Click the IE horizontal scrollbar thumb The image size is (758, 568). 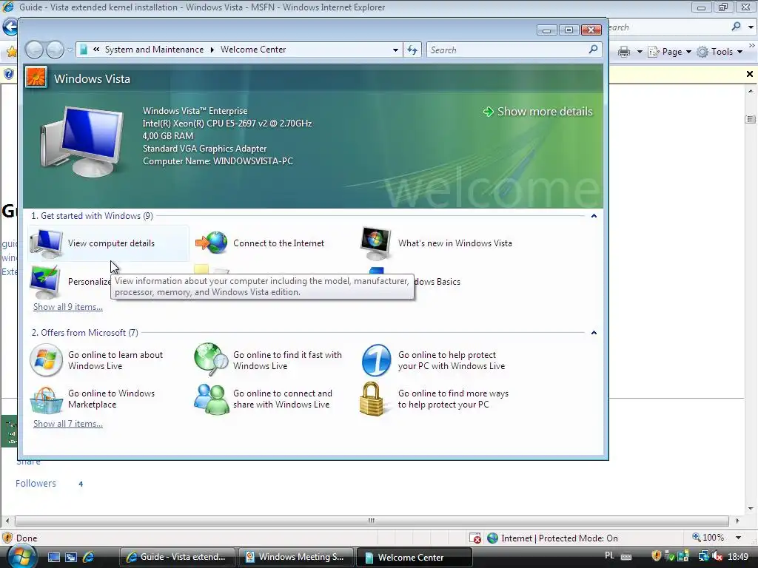[372, 521]
